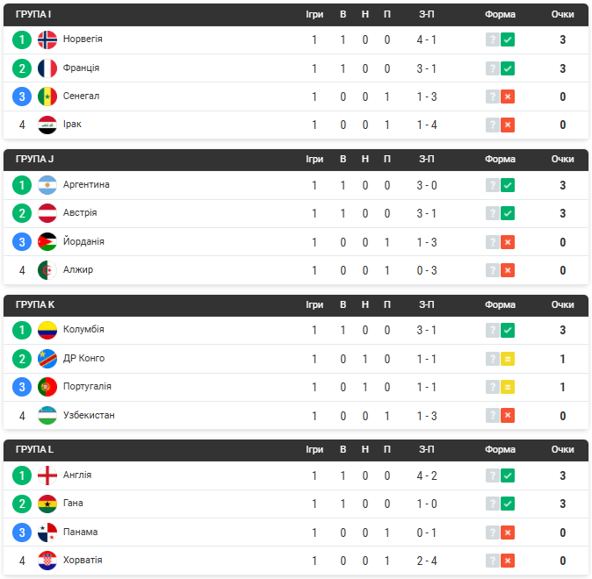Viewport: 592px width, 579px height.
Task: Click the ГРУПА I header
Action: pos(33,14)
